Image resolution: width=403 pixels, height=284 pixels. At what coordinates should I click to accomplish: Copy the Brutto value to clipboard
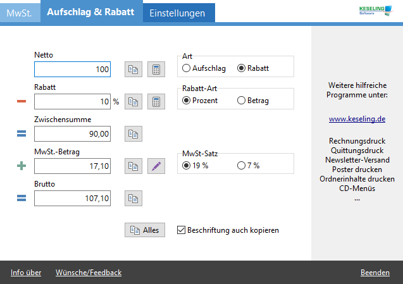[133, 198]
